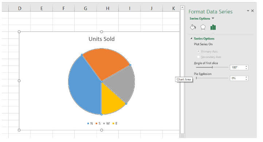The height and width of the screenshot is (142, 263).
Task: Increase the angle of first slice value
Action: pos(246,66)
